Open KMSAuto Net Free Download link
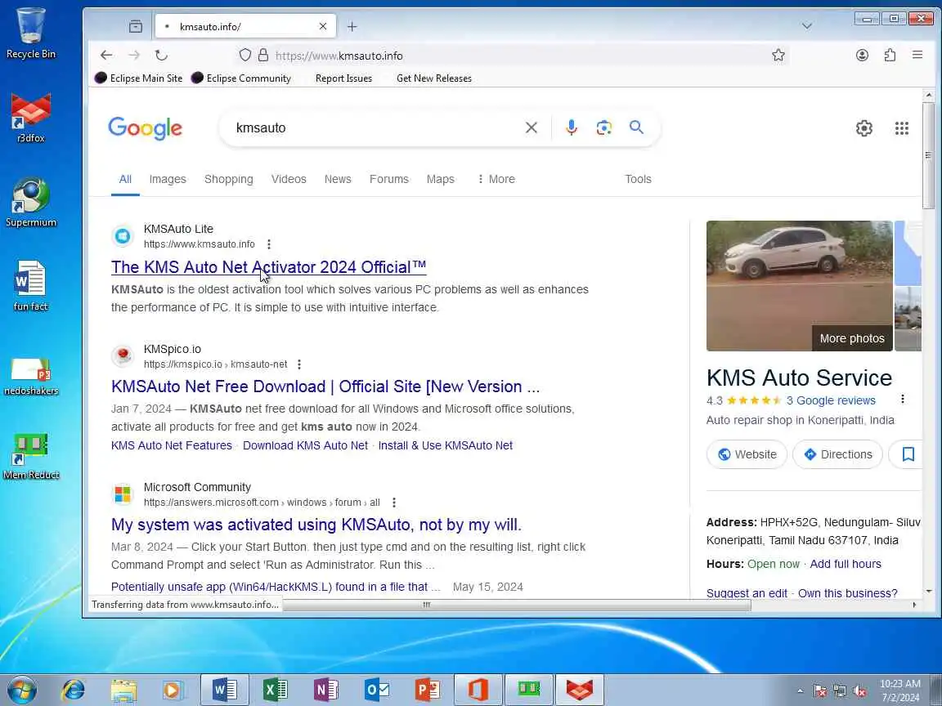942x706 pixels. (x=325, y=387)
